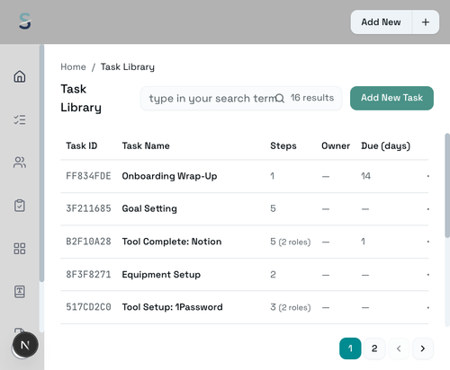The height and width of the screenshot is (370, 450).
Task: Open row options for Onboarding Wrap-Up
Action: 428,176
